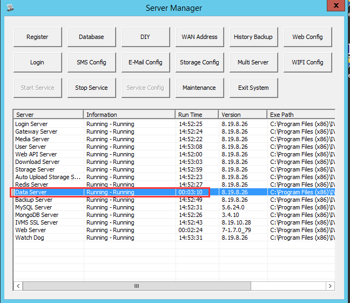The height and width of the screenshot is (303, 350).
Task: Select the Storage Server row
Action: click(x=174, y=170)
